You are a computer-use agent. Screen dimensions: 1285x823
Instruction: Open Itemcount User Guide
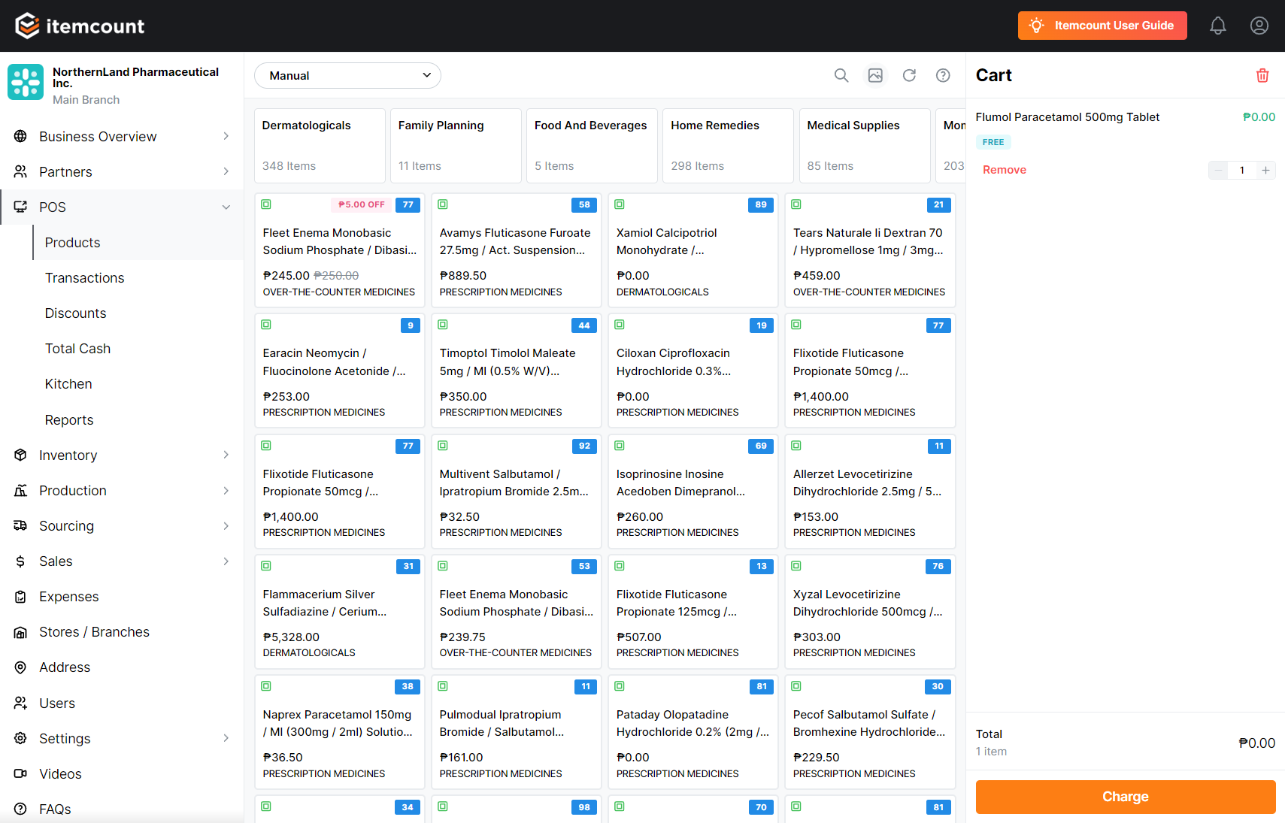coord(1102,26)
